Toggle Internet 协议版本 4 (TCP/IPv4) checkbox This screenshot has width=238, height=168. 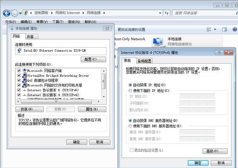(19, 95)
